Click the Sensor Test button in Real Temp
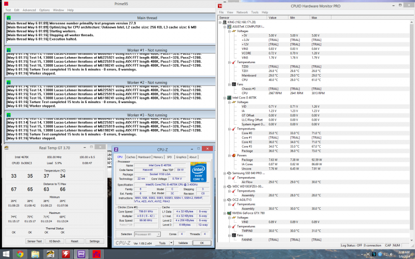 point(34,241)
